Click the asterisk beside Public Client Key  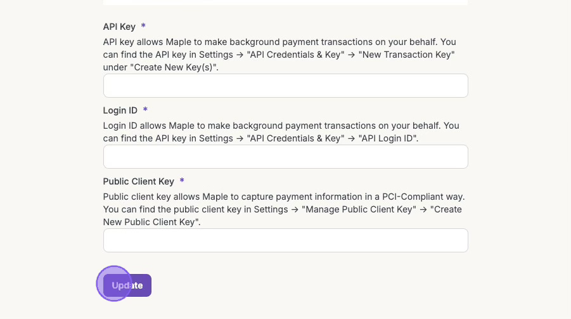tap(182, 181)
